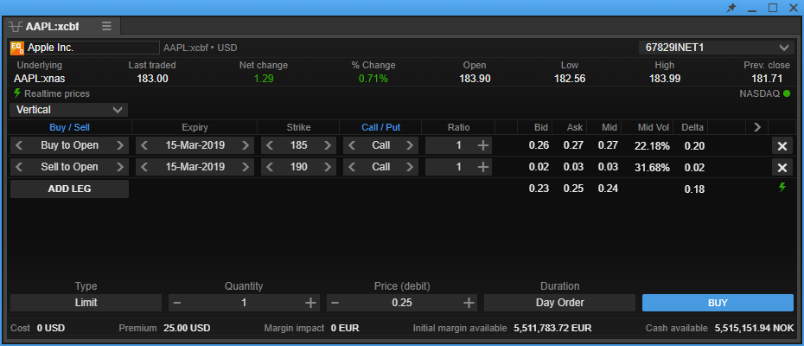This screenshot has width=804, height=346.
Task: Click right arrow of Call on Sell leg
Action: click(409, 167)
